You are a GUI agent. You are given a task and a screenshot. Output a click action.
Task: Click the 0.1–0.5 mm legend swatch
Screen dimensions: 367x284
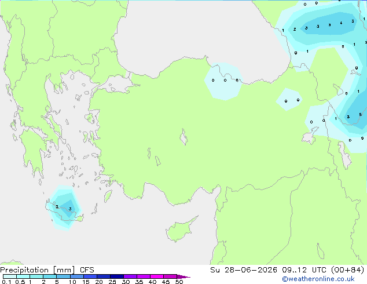coord(10,276)
